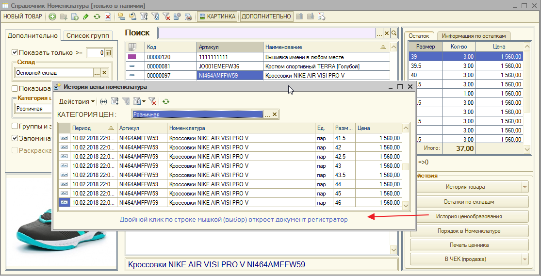
Task: Open the История товара dropdown arrow
Action: pyautogui.click(x=525, y=187)
